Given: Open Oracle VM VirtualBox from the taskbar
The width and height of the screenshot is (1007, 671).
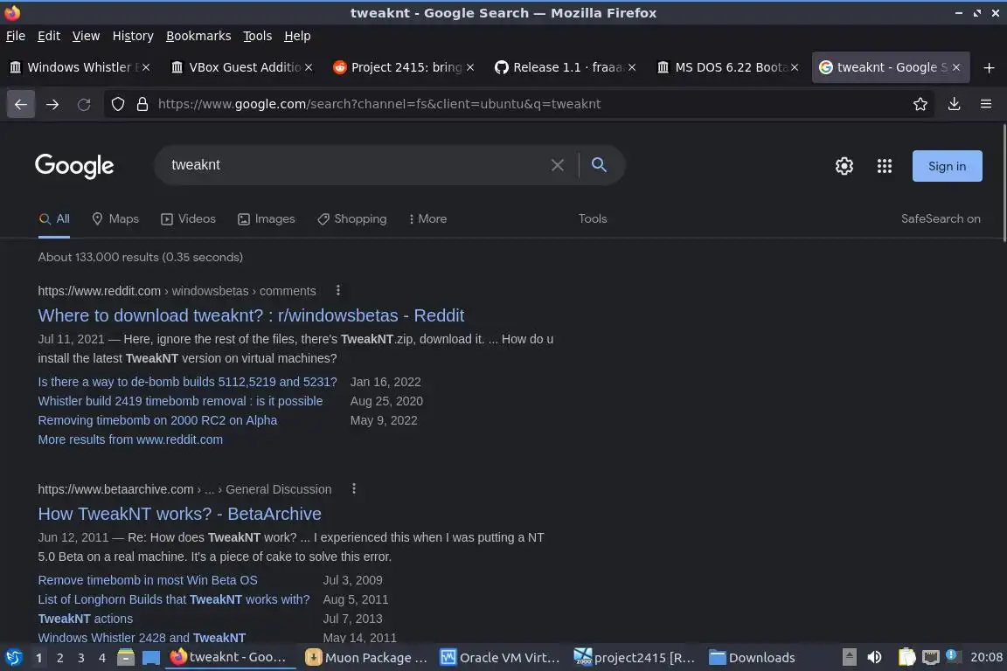Looking at the screenshot, I should pyautogui.click(x=500, y=658).
